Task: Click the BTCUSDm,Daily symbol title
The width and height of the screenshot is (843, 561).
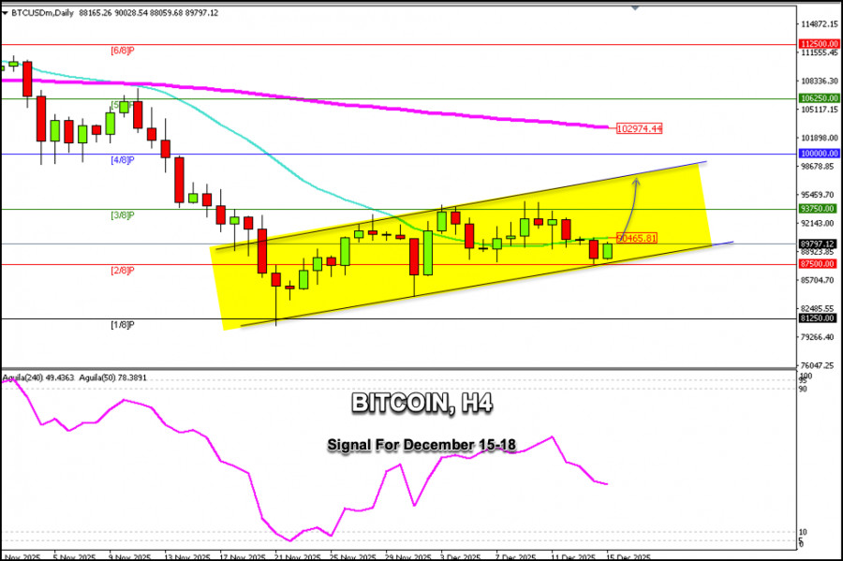Action: click(42, 13)
